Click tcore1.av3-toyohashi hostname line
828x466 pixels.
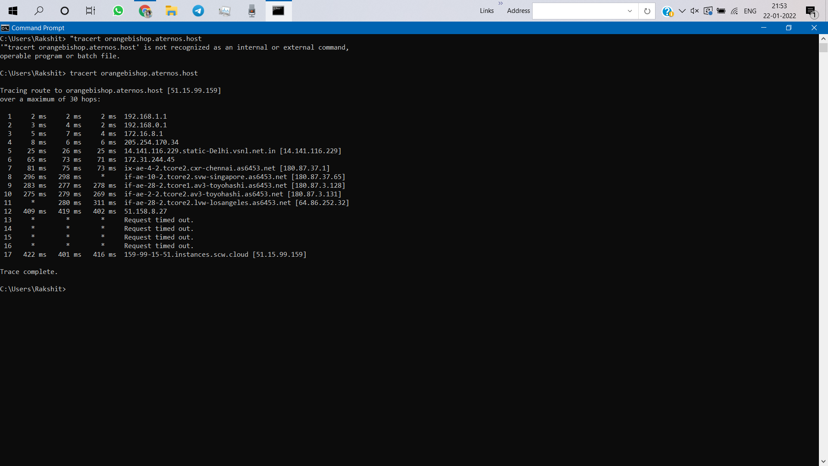tap(235, 186)
